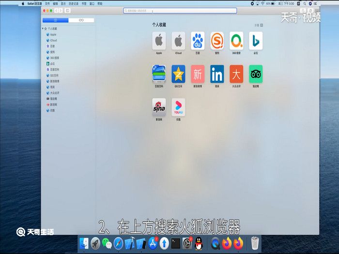Open the 历史记录 menu
Viewport: 339px width, 254px height.
coord(74,4)
